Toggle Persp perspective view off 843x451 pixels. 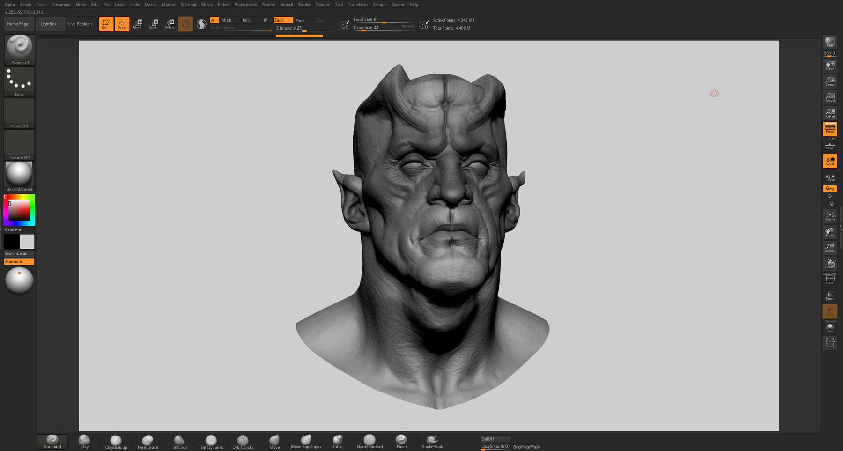pos(829,129)
